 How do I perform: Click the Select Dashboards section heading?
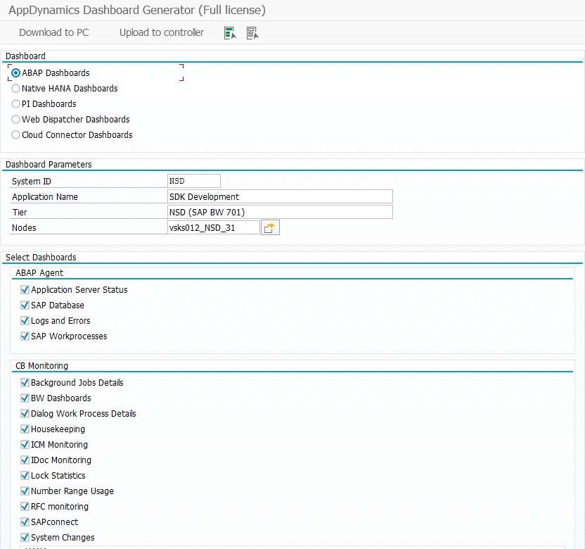(41, 258)
